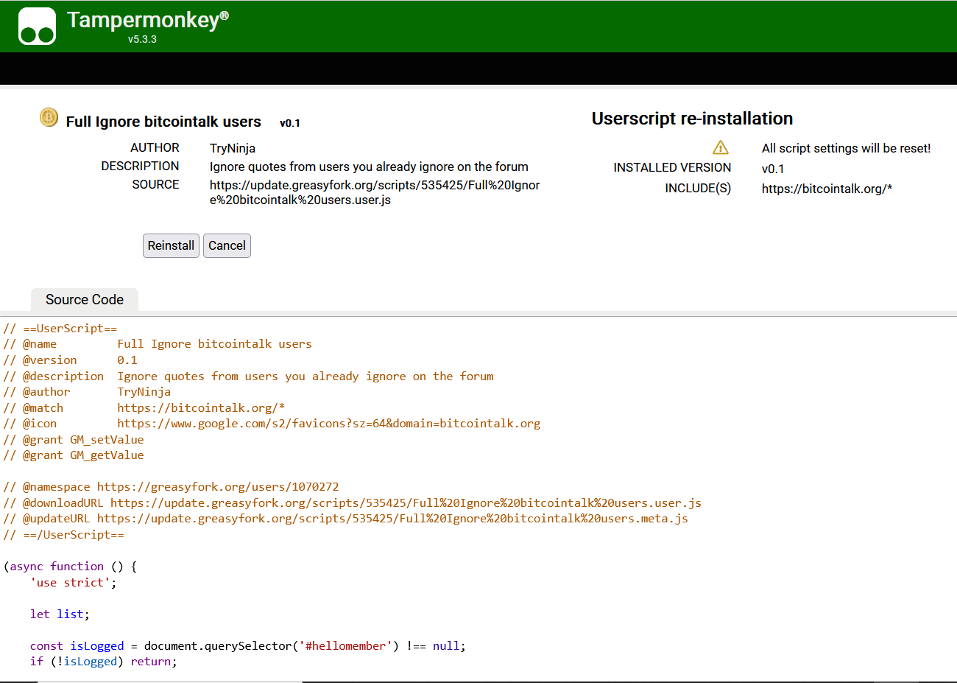
Task: Click the AUTHOR label
Action: coord(155,147)
